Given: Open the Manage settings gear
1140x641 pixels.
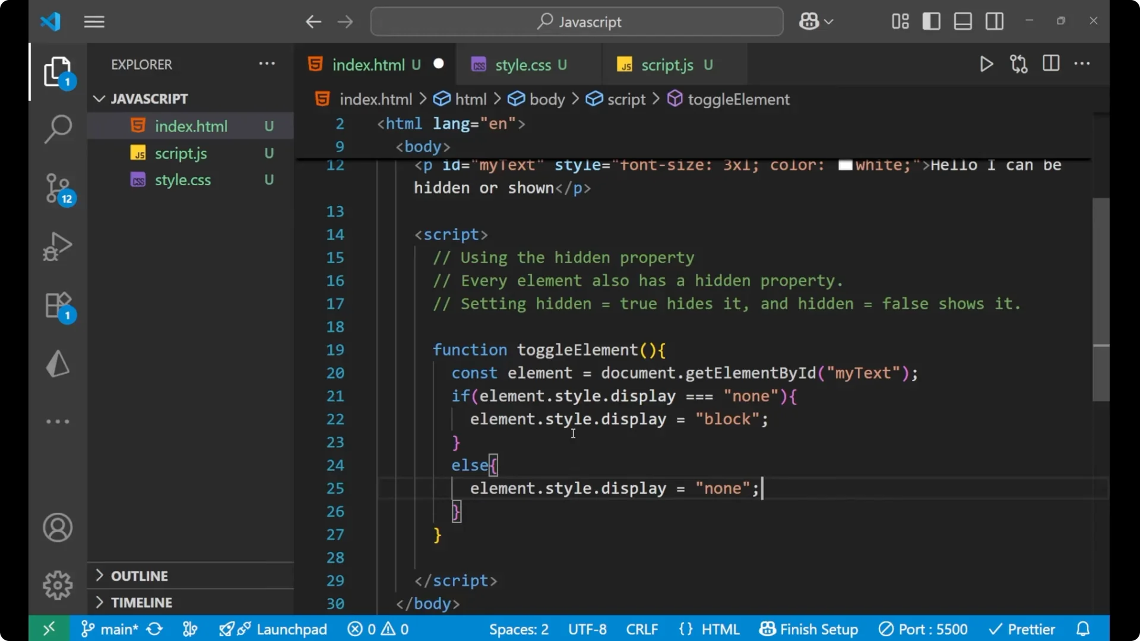Looking at the screenshot, I should pos(58,585).
